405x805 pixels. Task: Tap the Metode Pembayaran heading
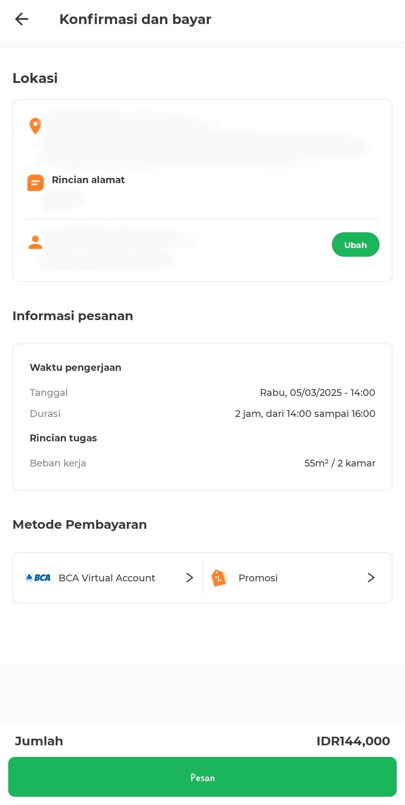[x=79, y=524]
